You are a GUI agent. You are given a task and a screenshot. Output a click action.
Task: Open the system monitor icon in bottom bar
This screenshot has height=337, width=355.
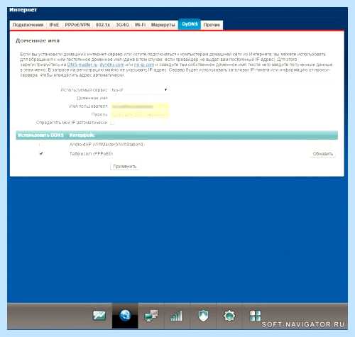point(99,316)
